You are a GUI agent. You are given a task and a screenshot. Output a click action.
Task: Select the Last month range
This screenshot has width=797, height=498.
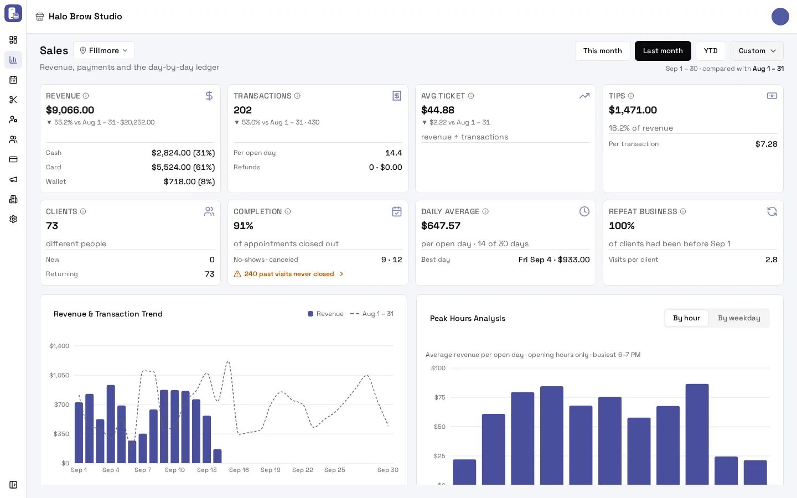663,51
